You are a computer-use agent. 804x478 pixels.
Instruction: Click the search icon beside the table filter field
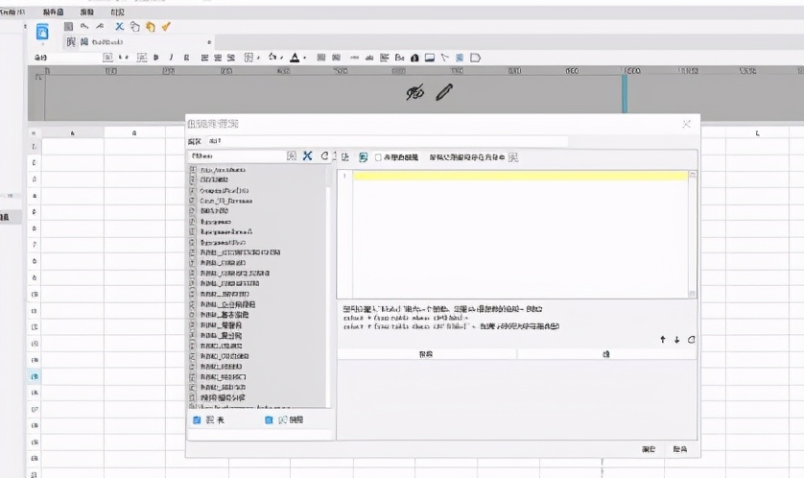(292, 155)
